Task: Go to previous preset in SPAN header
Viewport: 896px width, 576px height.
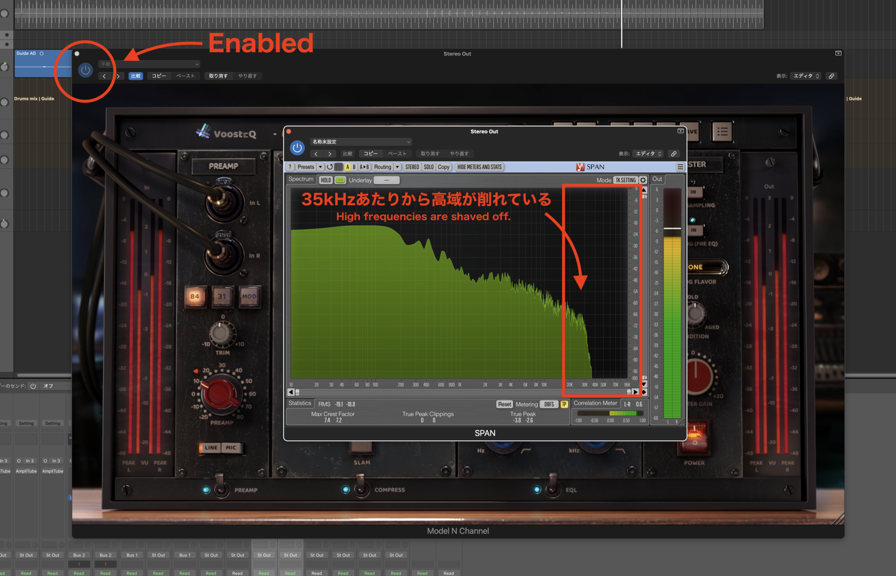Action: pos(316,154)
